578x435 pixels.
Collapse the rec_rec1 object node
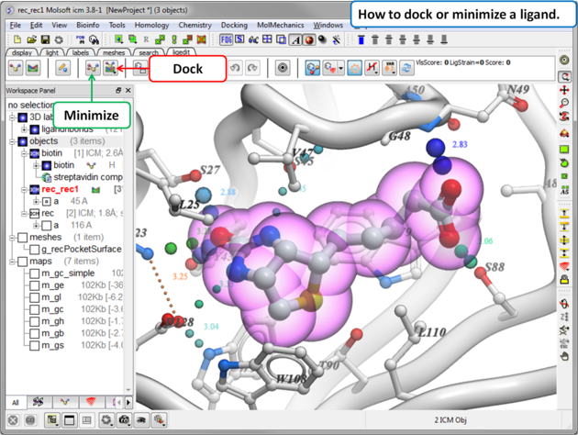25,189
